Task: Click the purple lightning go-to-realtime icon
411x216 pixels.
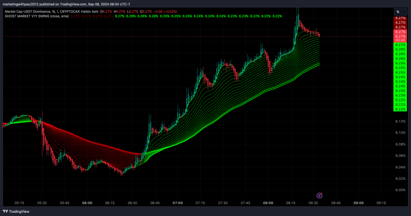Action: click(319, 195)
